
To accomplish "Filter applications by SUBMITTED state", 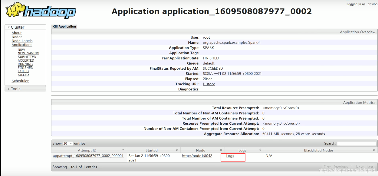I will [x=27, y=57].
